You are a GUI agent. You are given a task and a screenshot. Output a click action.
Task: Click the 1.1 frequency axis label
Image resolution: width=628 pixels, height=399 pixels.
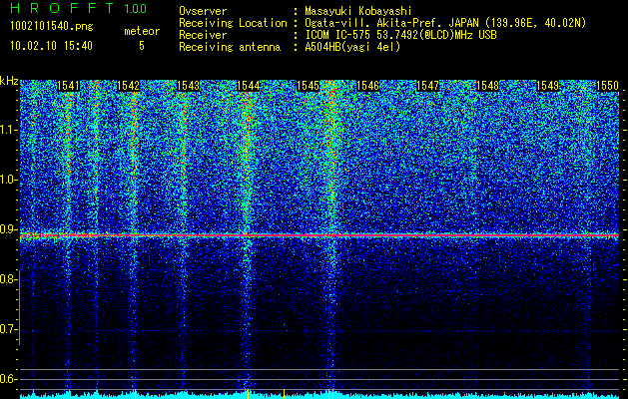[8, 131]
